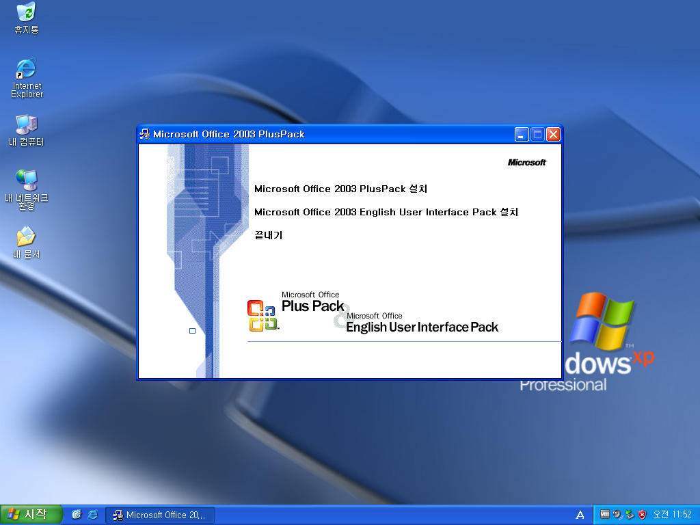
Task: Click the Show Desktop quick launch icon
Action: pos(77,515)
